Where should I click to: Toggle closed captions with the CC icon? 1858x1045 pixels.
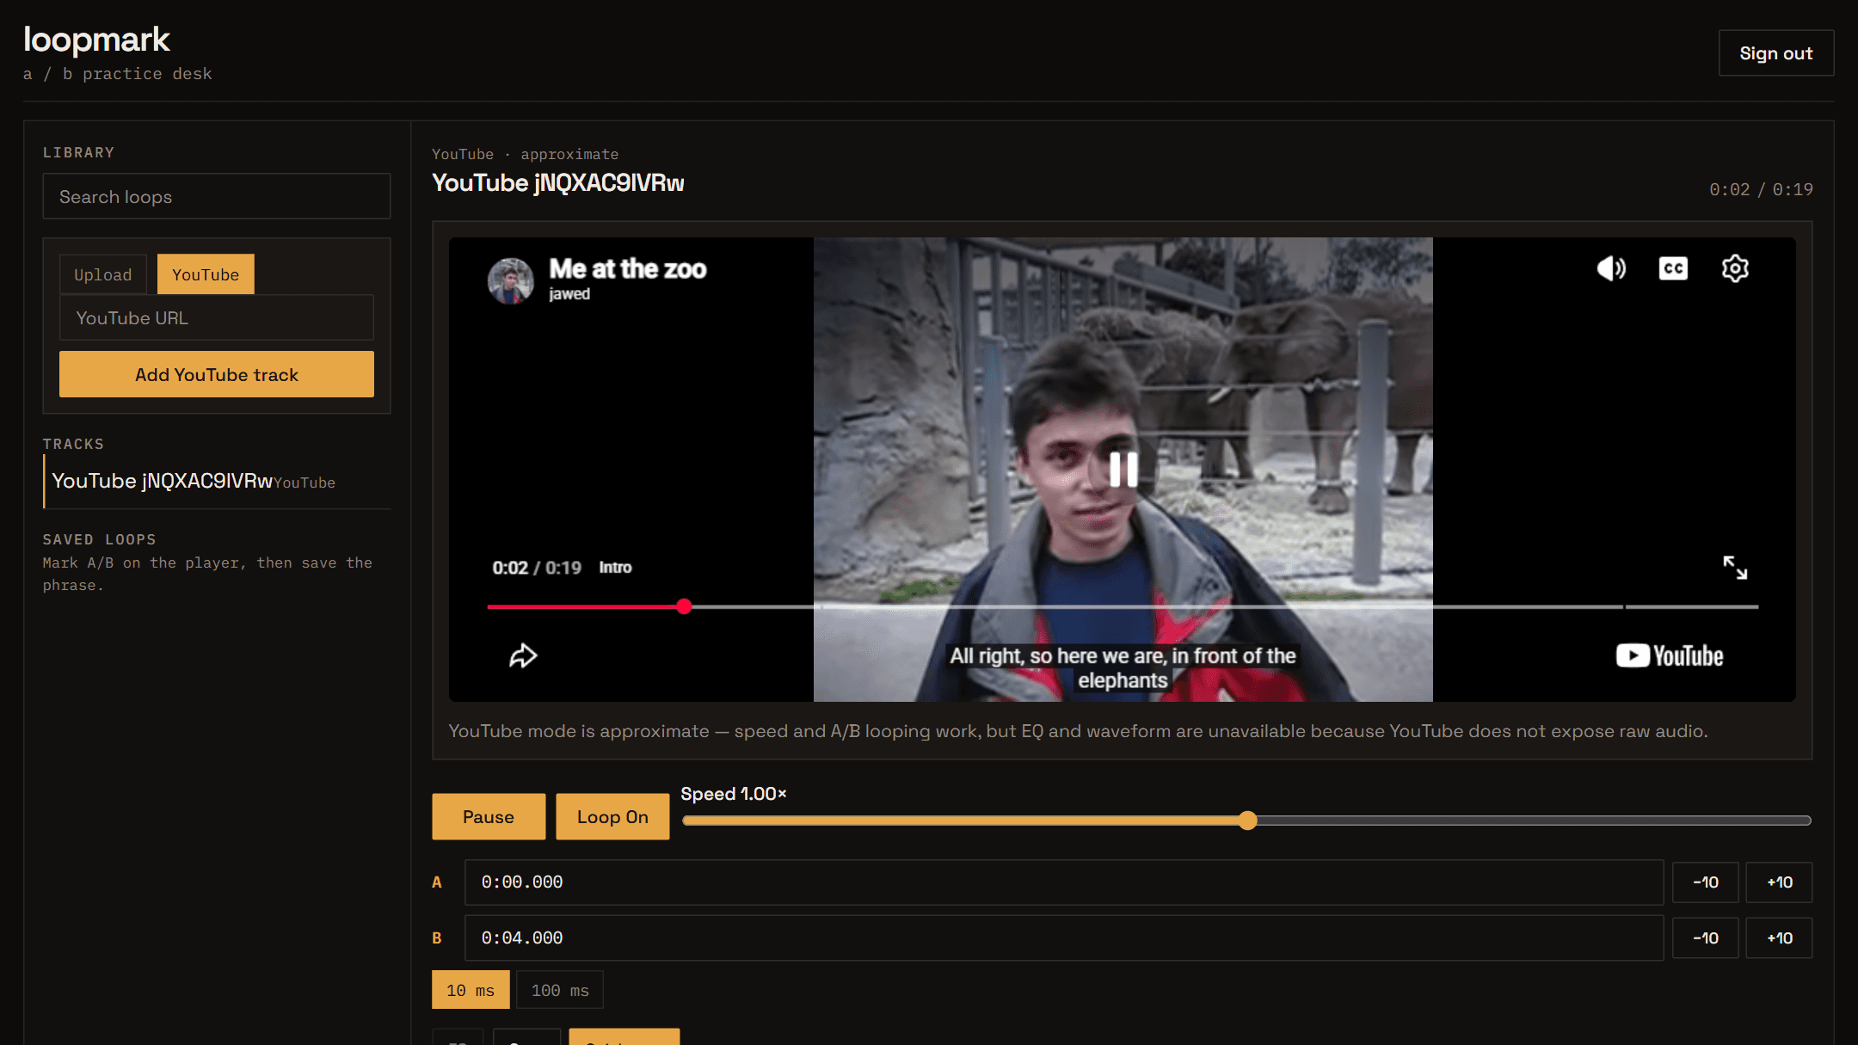pyautogui.click(x=1673, y=269)
